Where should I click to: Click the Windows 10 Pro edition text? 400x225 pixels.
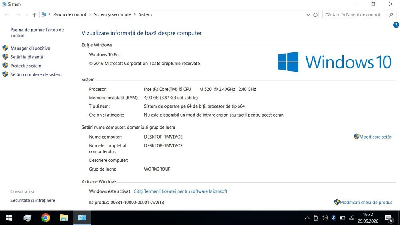104,55
